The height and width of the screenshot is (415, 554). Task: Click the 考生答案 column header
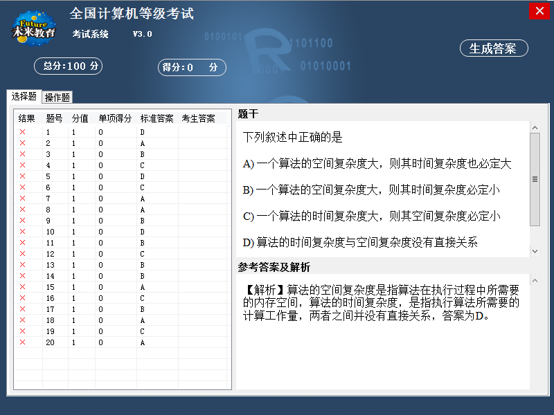pos(199,118)
